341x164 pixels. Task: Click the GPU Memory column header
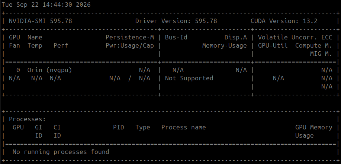(313, 127)
